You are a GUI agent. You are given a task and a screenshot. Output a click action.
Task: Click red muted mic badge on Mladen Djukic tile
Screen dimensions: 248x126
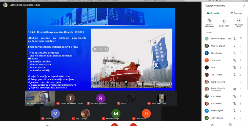click(x=43, y=118)
